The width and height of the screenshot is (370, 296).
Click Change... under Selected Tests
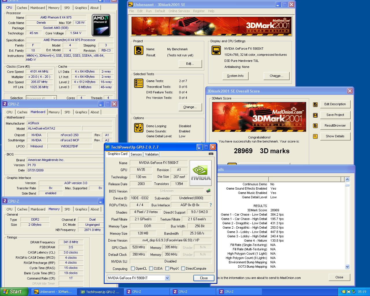point(190,107)
